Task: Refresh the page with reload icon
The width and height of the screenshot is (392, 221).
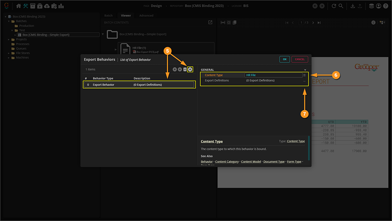Action: (x=334, y=6)
